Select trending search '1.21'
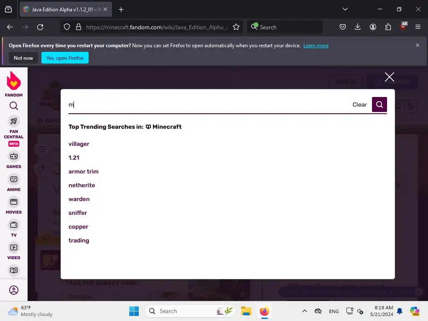 (x=74, y=158)
